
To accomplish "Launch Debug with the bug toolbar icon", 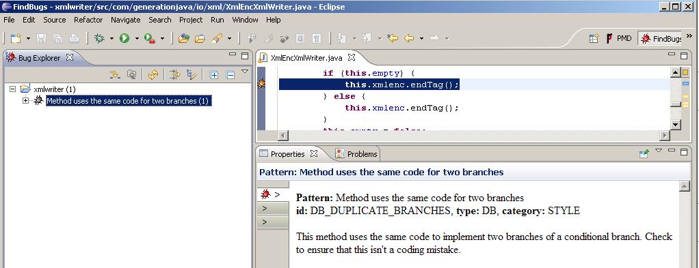I will click(99, 39).
